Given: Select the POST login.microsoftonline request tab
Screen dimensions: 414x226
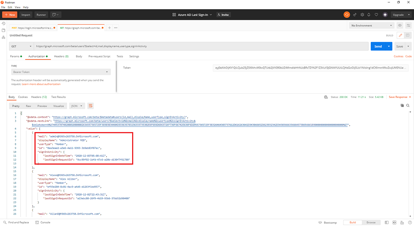Looking at the screenshot, I should click(33, 28).
